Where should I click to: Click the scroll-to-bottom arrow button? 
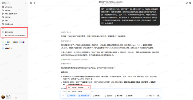tap(111, 85)
